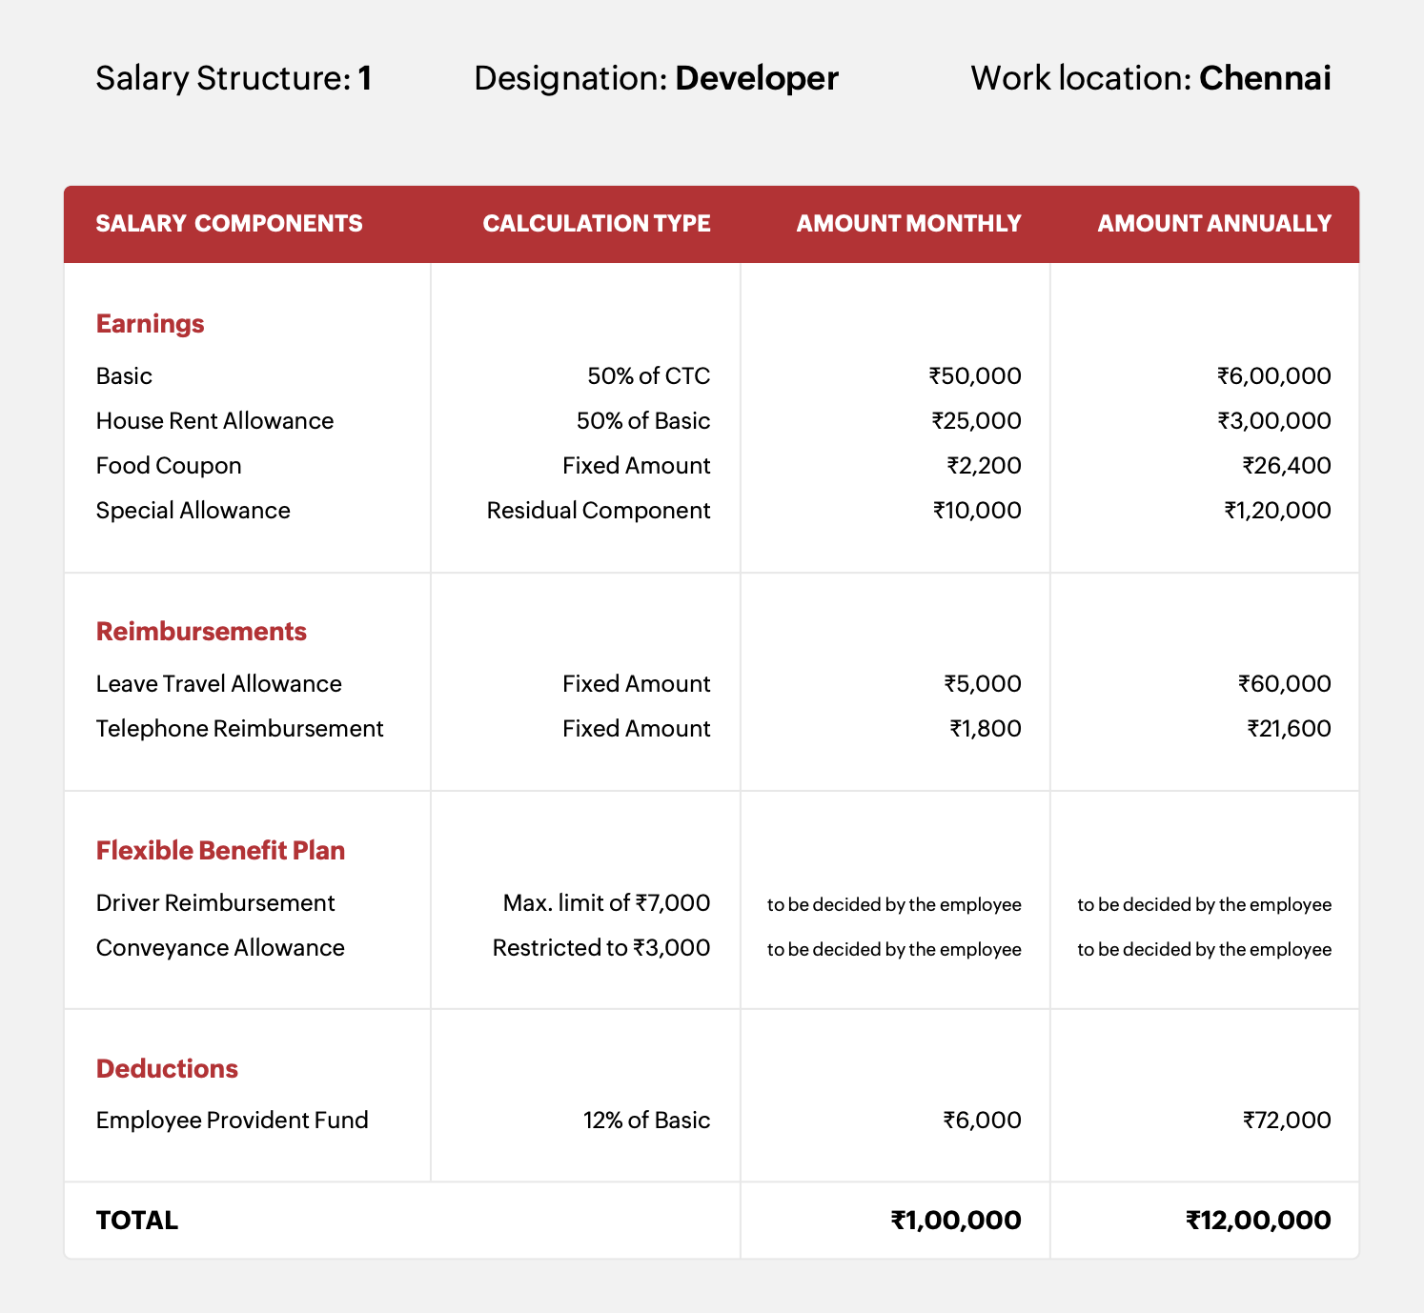The height and width of the screenshot is (1313, 1424).
Task: Click the '50% of Basic' cell
Action: coord(643,421)
